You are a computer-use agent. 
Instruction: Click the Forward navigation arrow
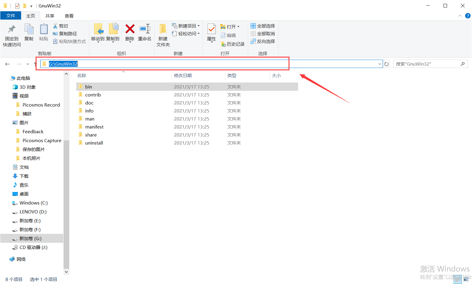click(x=19, y=64)
